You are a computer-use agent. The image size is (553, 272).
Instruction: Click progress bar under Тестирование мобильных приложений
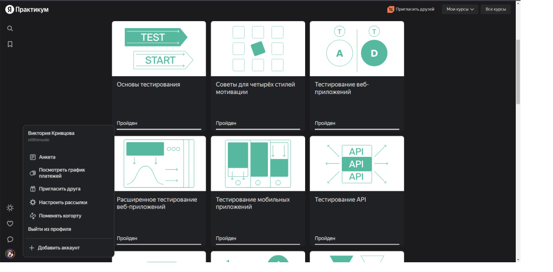pyautogui.click(x=258, y=244)
